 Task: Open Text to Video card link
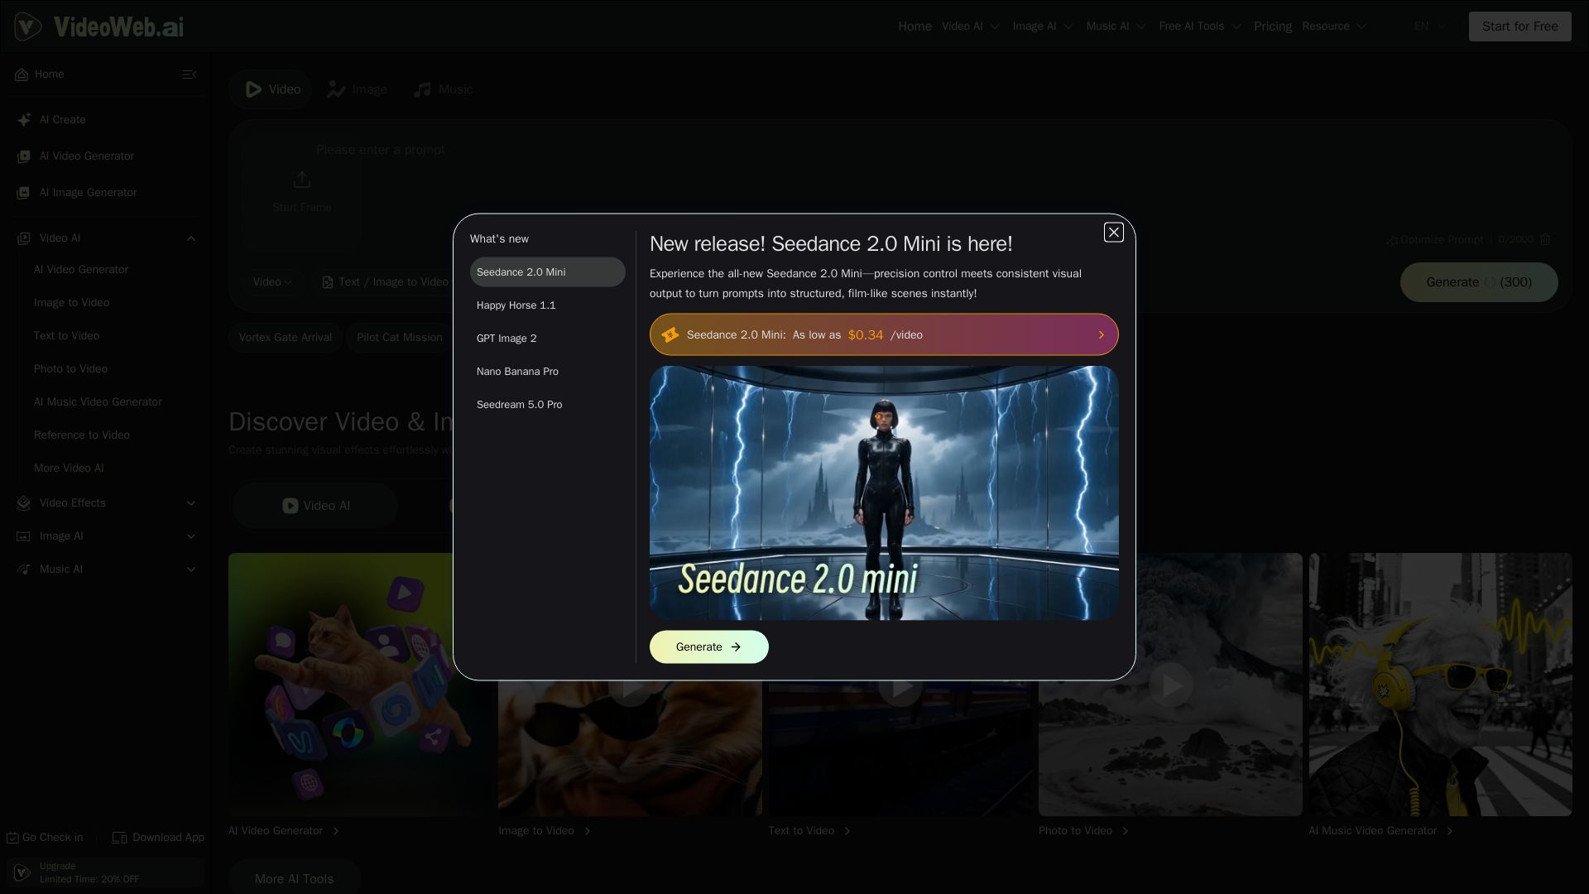809,831
